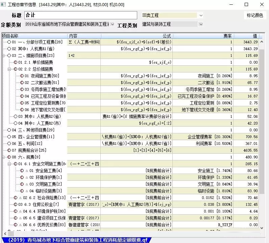Click the 标记颜色 button
The height and width of the screenshot is (243, 269).
click(254, 15)
